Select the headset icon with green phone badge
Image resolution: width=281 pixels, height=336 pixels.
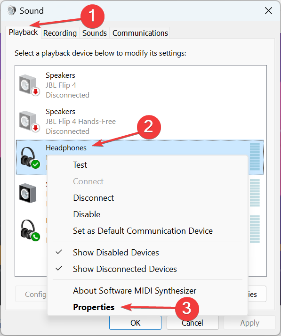point(30,230)
